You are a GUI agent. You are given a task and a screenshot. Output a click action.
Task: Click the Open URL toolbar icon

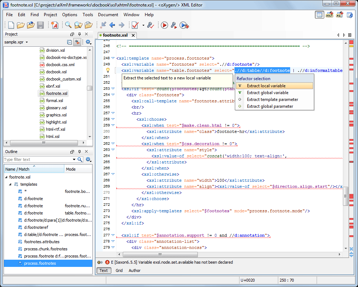31,25
